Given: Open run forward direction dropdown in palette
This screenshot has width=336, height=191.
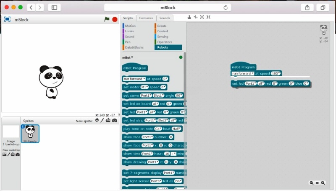Looking at the screenshot, I should [134, 79].
